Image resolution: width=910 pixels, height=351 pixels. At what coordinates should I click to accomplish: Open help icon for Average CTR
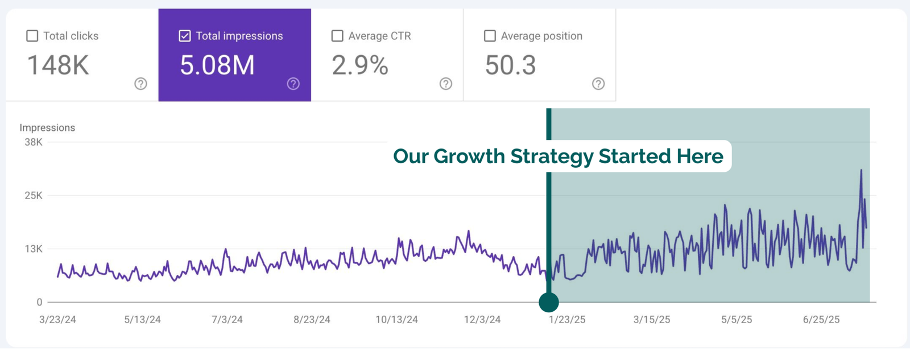[x=446, y=84]
